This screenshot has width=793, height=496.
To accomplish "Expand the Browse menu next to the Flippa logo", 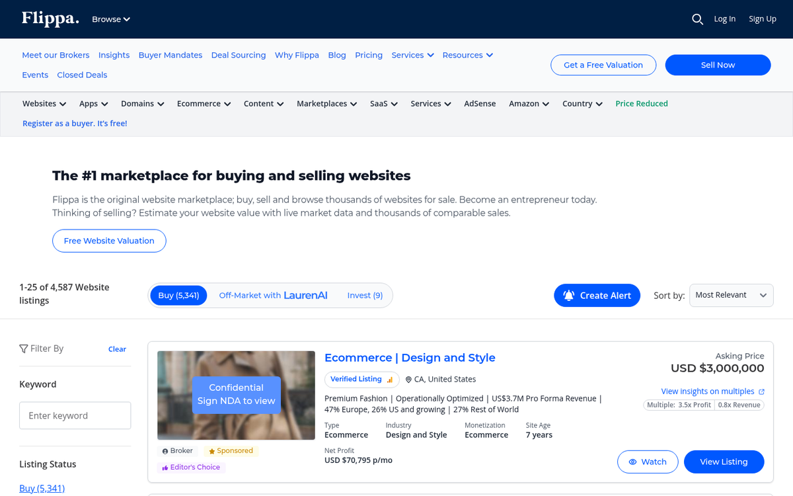I will [x=110, y=19].
